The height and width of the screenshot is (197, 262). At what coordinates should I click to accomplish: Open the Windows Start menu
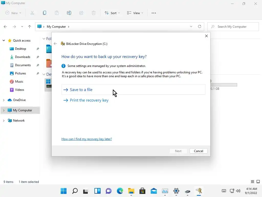(63, 191)
